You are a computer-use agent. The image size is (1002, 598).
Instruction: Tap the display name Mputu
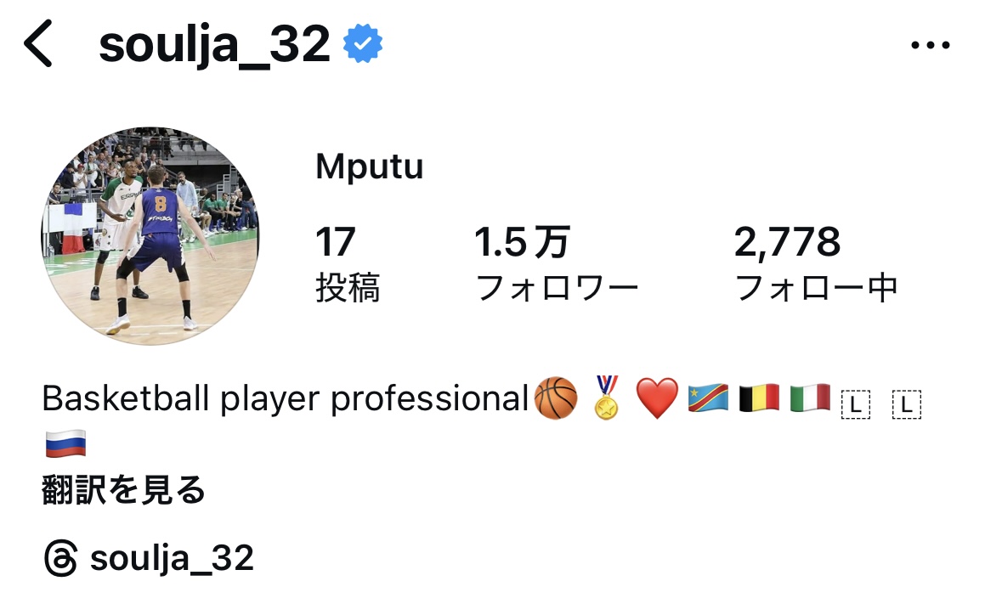370,167
